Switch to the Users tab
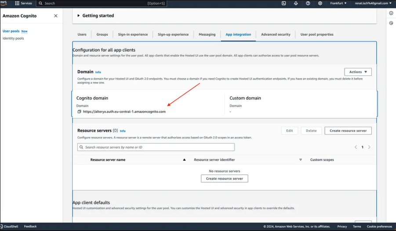Viewport: 396px width, 231px height. pyautogui.click(x=82, y=34)
